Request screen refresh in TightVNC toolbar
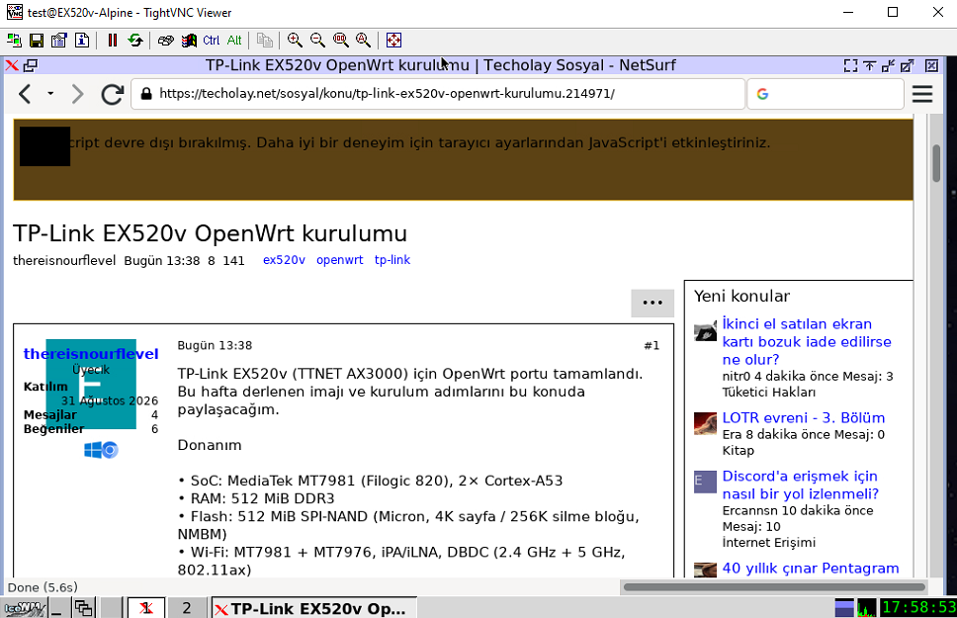This screenshot has width=957, height=618. (134, 41)
